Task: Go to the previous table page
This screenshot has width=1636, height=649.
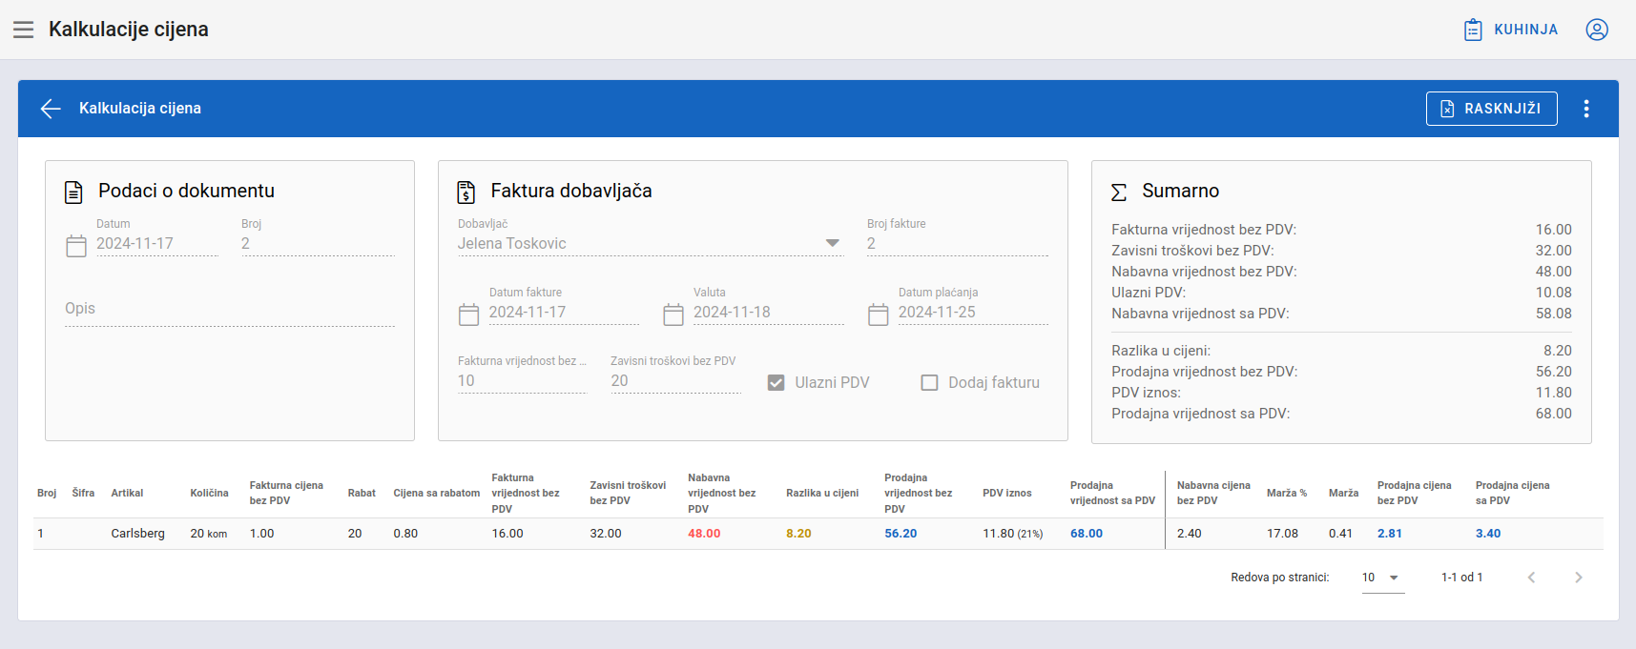Action: pyautogui.click(x=1532, y=578)
